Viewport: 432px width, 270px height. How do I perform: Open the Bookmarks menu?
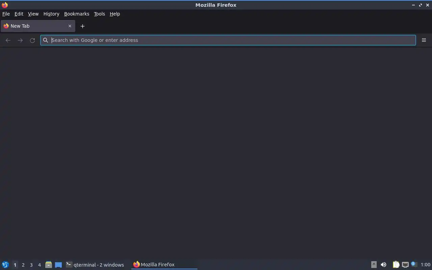77,14
